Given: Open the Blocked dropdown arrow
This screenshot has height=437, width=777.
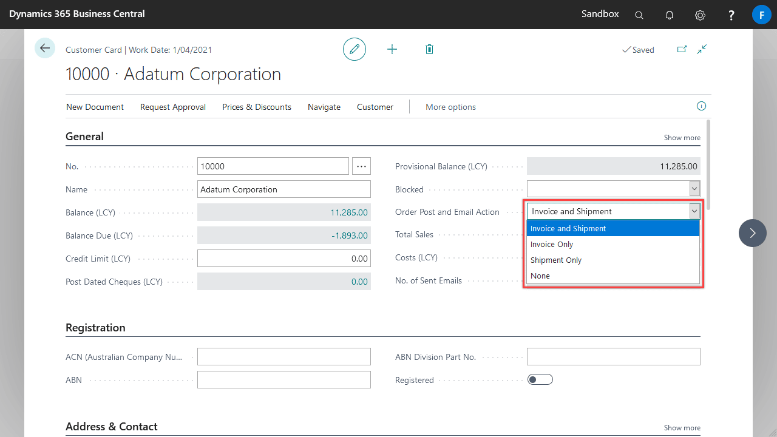Looking at the screenshot, I should [694, 189].
